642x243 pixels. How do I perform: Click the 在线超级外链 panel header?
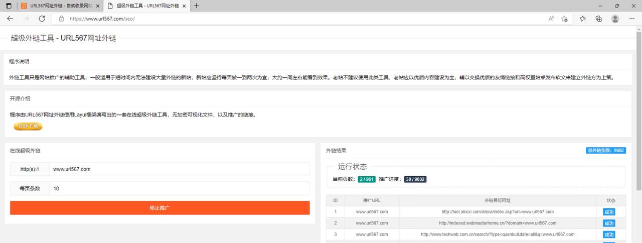25,151
